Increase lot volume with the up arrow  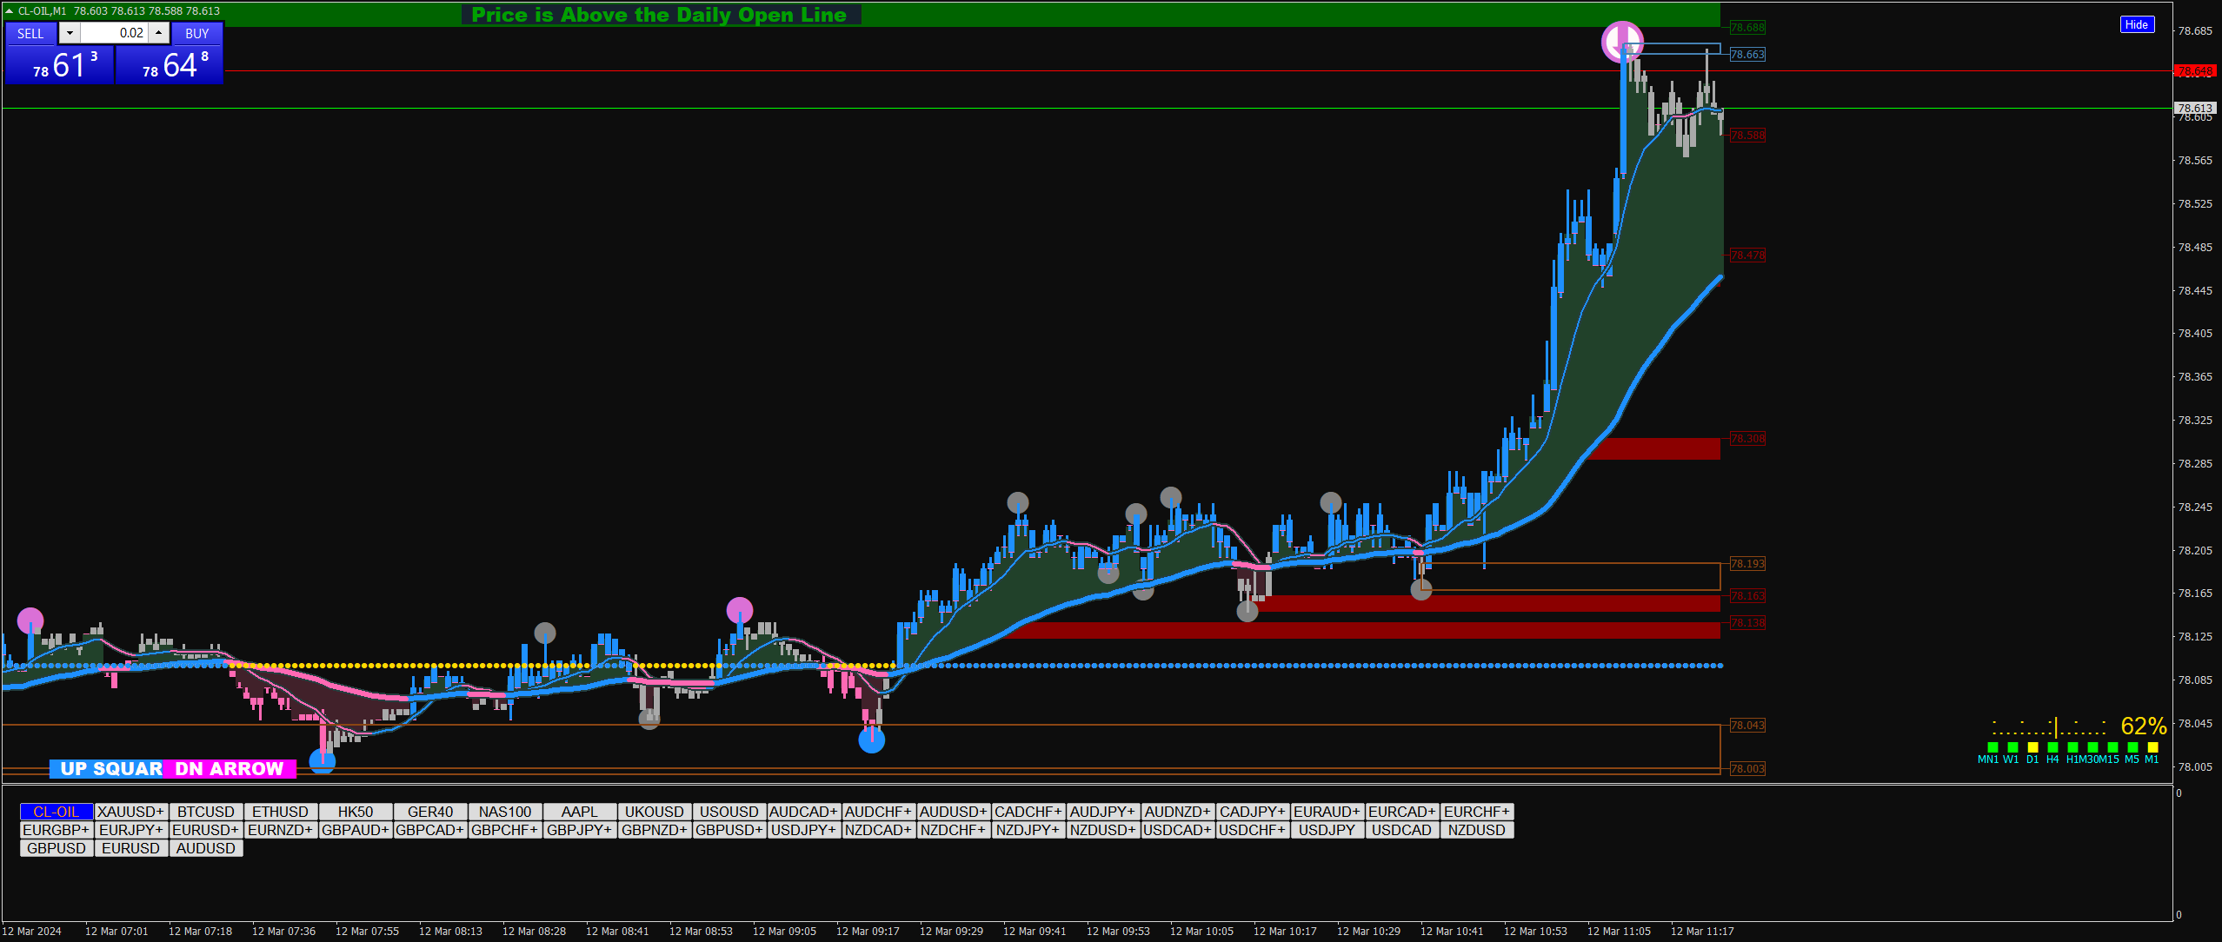(x=158, y=33)
